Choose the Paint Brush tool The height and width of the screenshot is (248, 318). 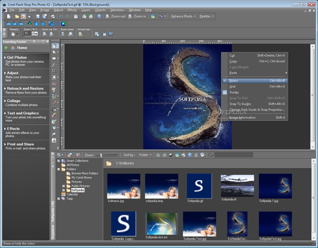tap(54, 103)
